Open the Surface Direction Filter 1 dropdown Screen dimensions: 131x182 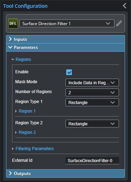coord(67,23)
